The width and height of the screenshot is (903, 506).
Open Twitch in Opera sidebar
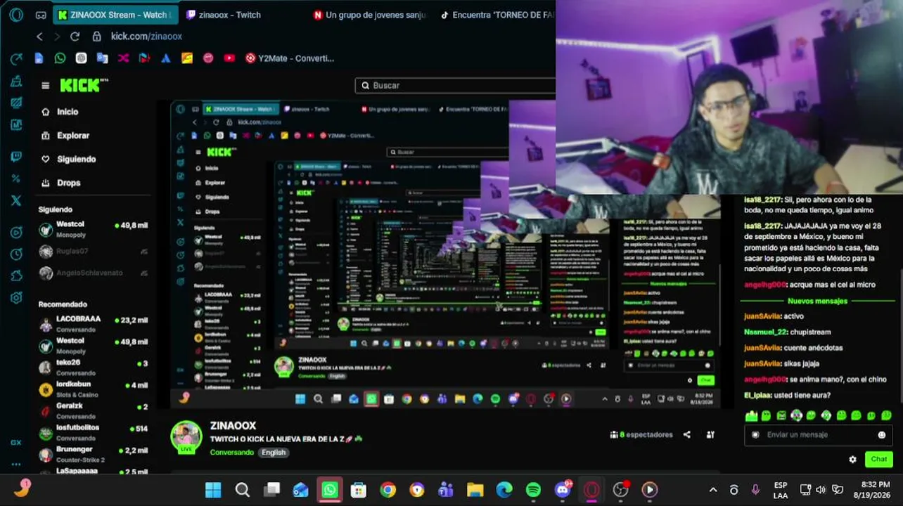click(x=16, y=157)
